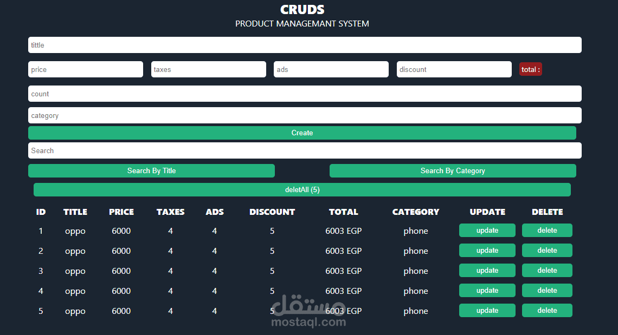Viewport: 618px width, 335px height.
Task: Click phone category in row 2
Action: point(415,251)
